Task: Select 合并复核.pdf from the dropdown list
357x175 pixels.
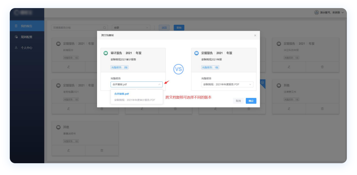Action: 122,94
